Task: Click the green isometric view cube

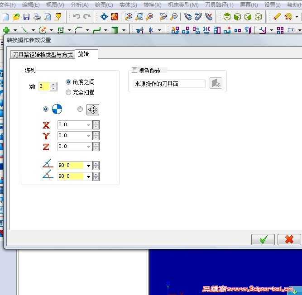Action: (227, 17)
